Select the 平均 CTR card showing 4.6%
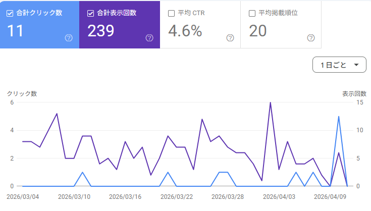 (x=200, y=25)
